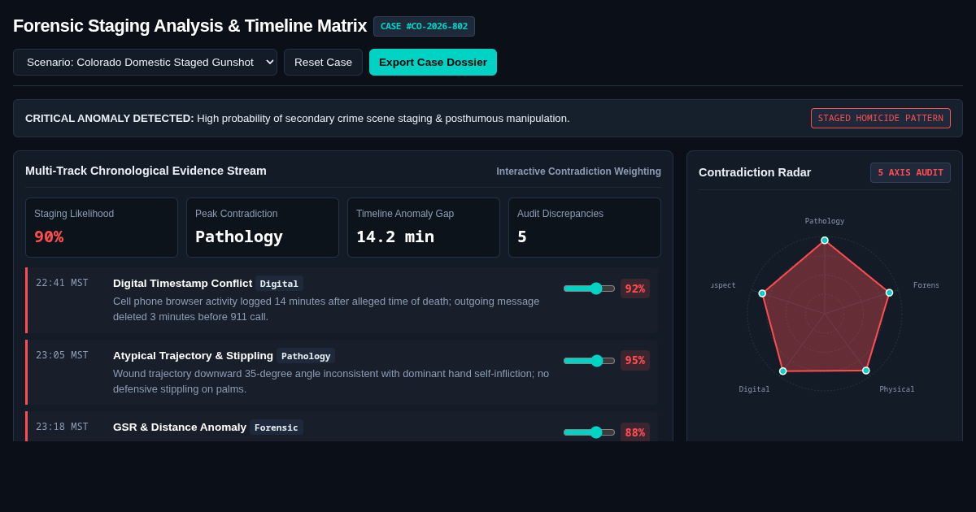Click the Forensic category tag
976x512 pixels.
(x=277, y=427)
